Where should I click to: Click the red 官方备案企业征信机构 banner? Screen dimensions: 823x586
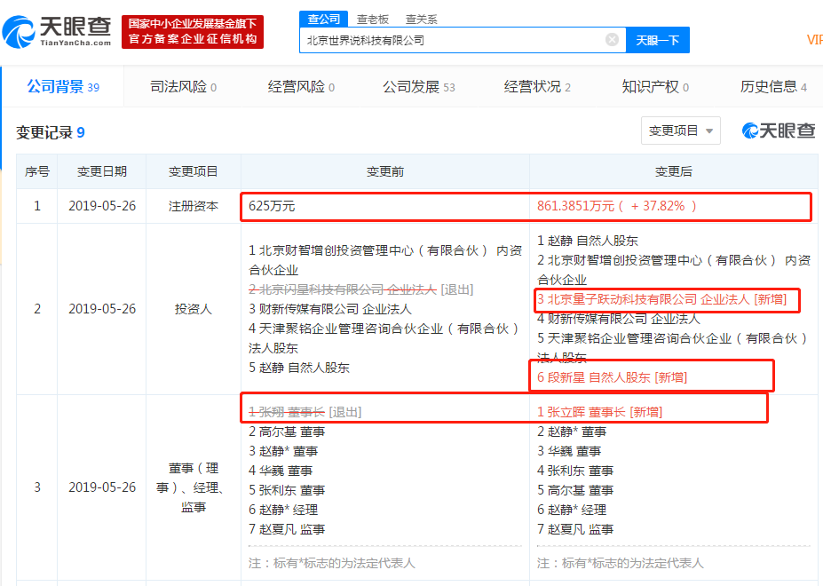click(x=193, y=31)
